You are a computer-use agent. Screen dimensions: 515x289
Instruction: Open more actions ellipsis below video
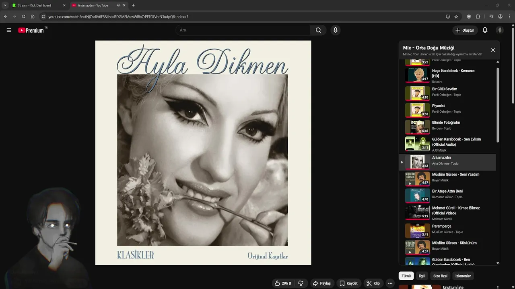(390, 283)
